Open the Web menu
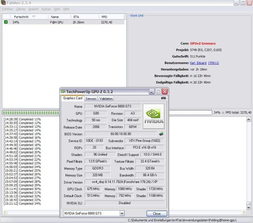The image size is (253, 223). tap(57, 9)
